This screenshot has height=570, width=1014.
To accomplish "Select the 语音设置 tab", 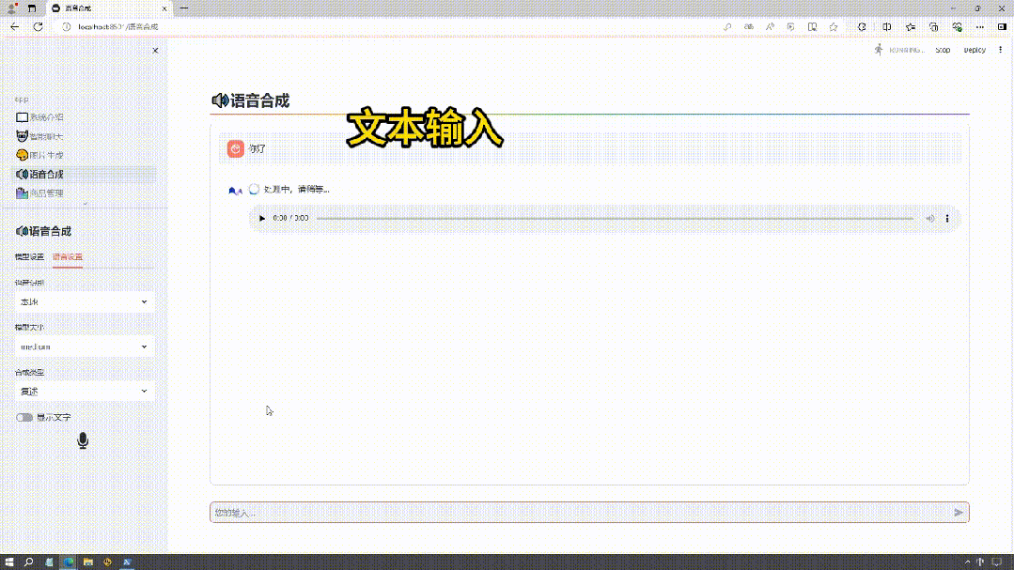I will [x=68, y=256].
